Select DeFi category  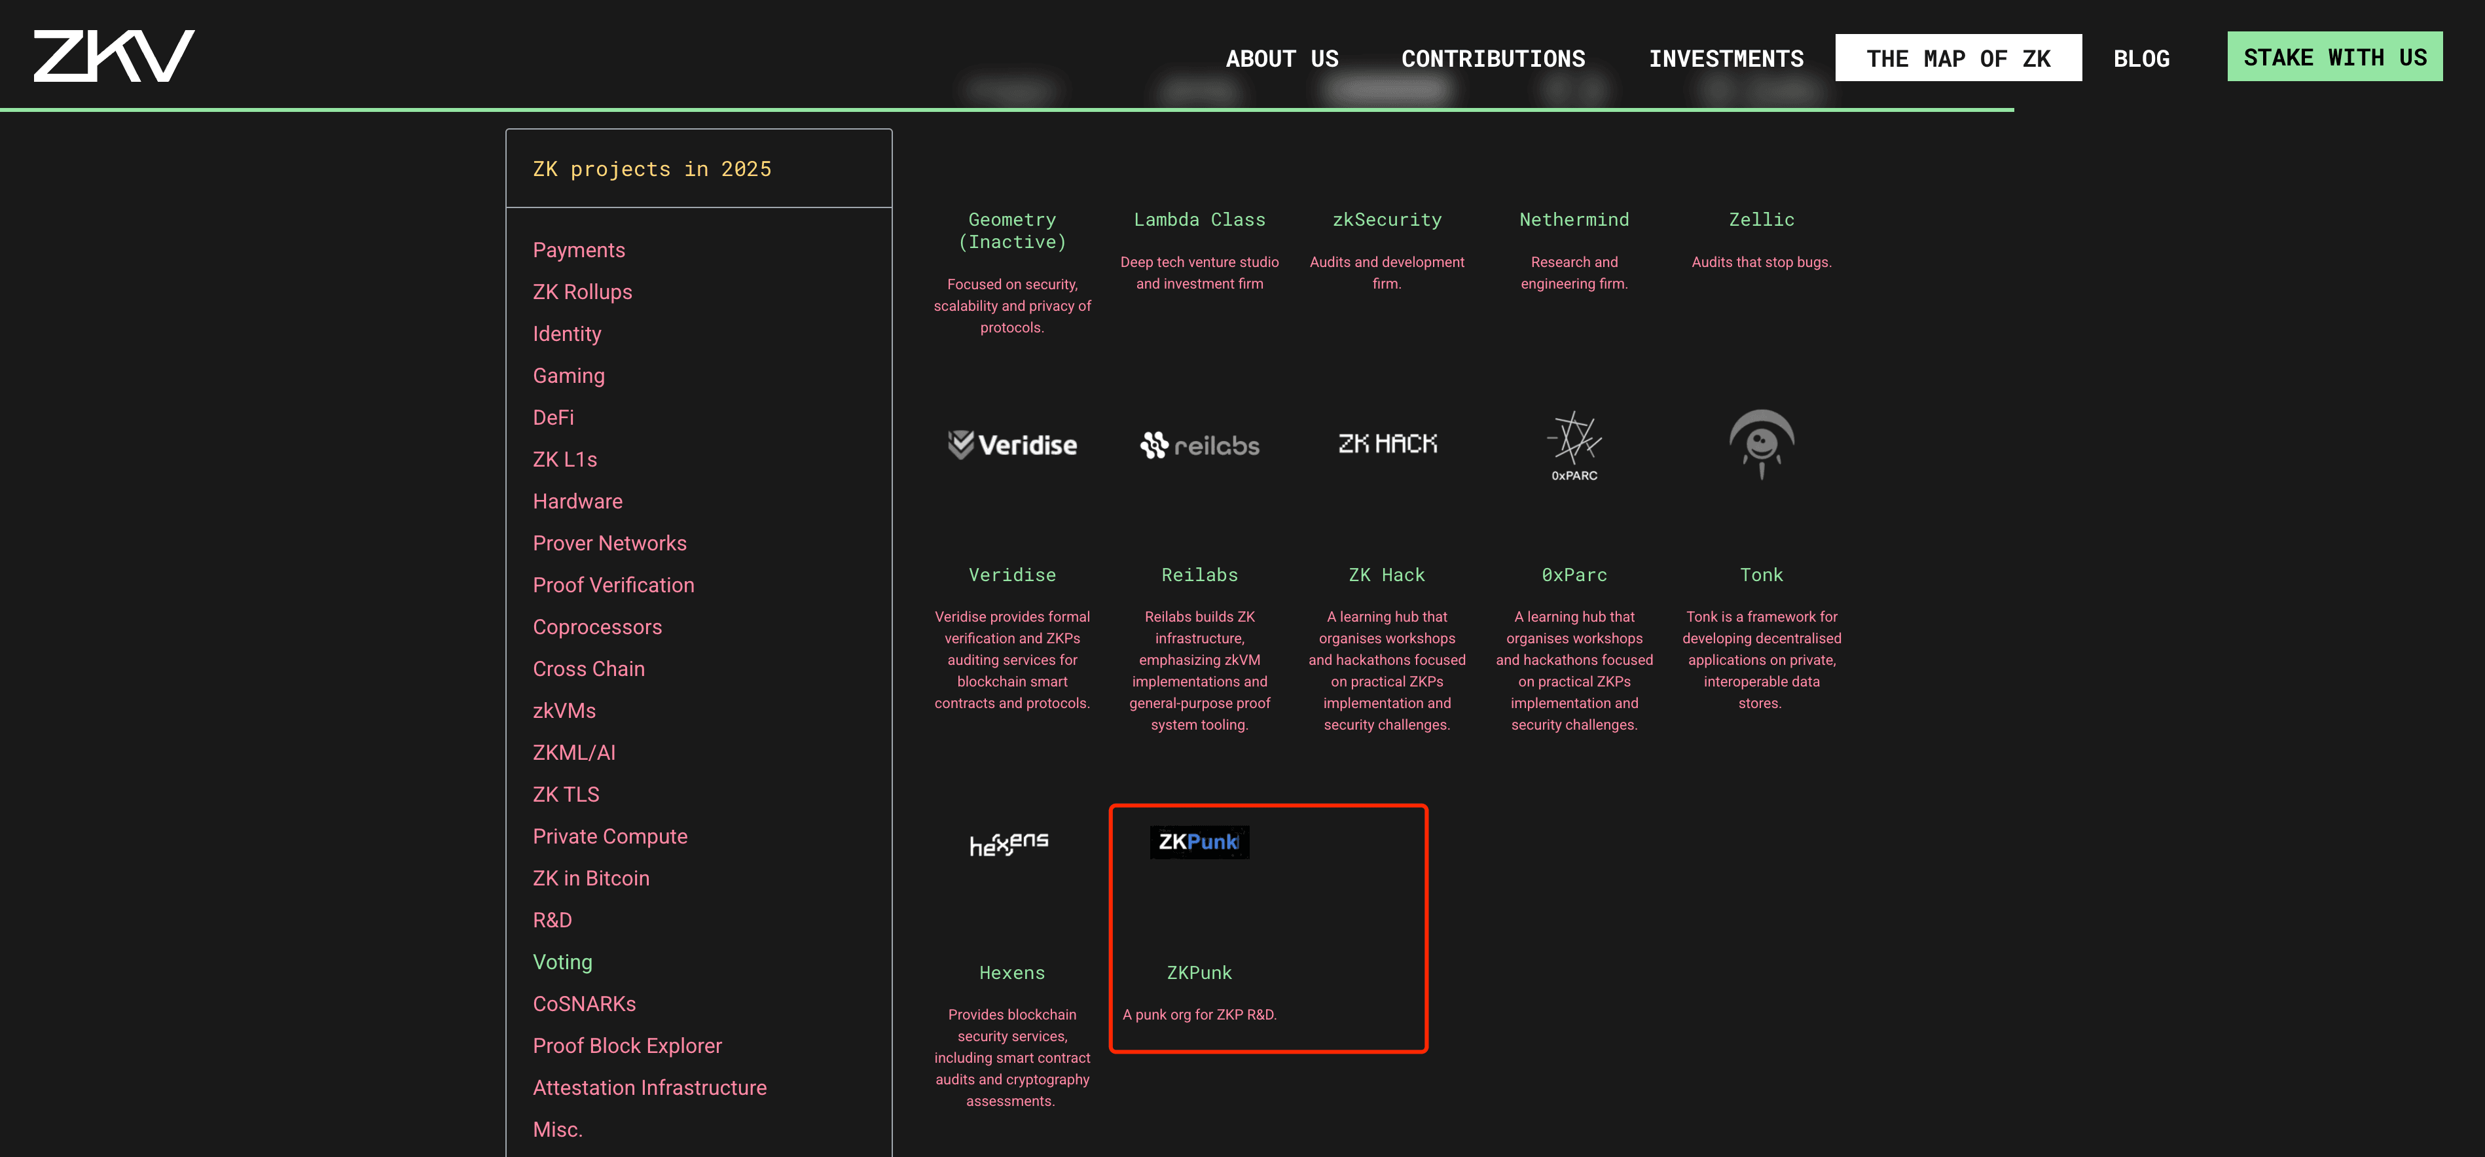click(553, 418)
